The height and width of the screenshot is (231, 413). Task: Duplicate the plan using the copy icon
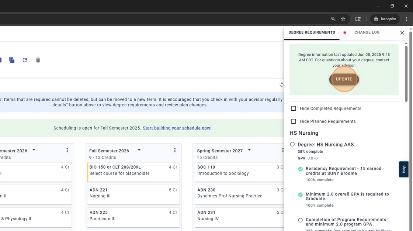(x=11, y=60)
